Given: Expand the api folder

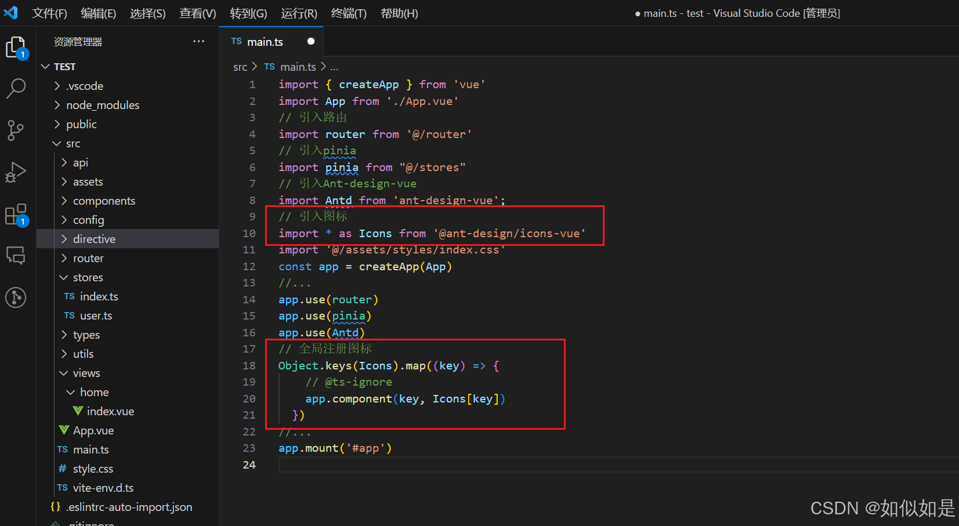Looking at the screenshot, I should pyautogui.click(x=64, y=162).
